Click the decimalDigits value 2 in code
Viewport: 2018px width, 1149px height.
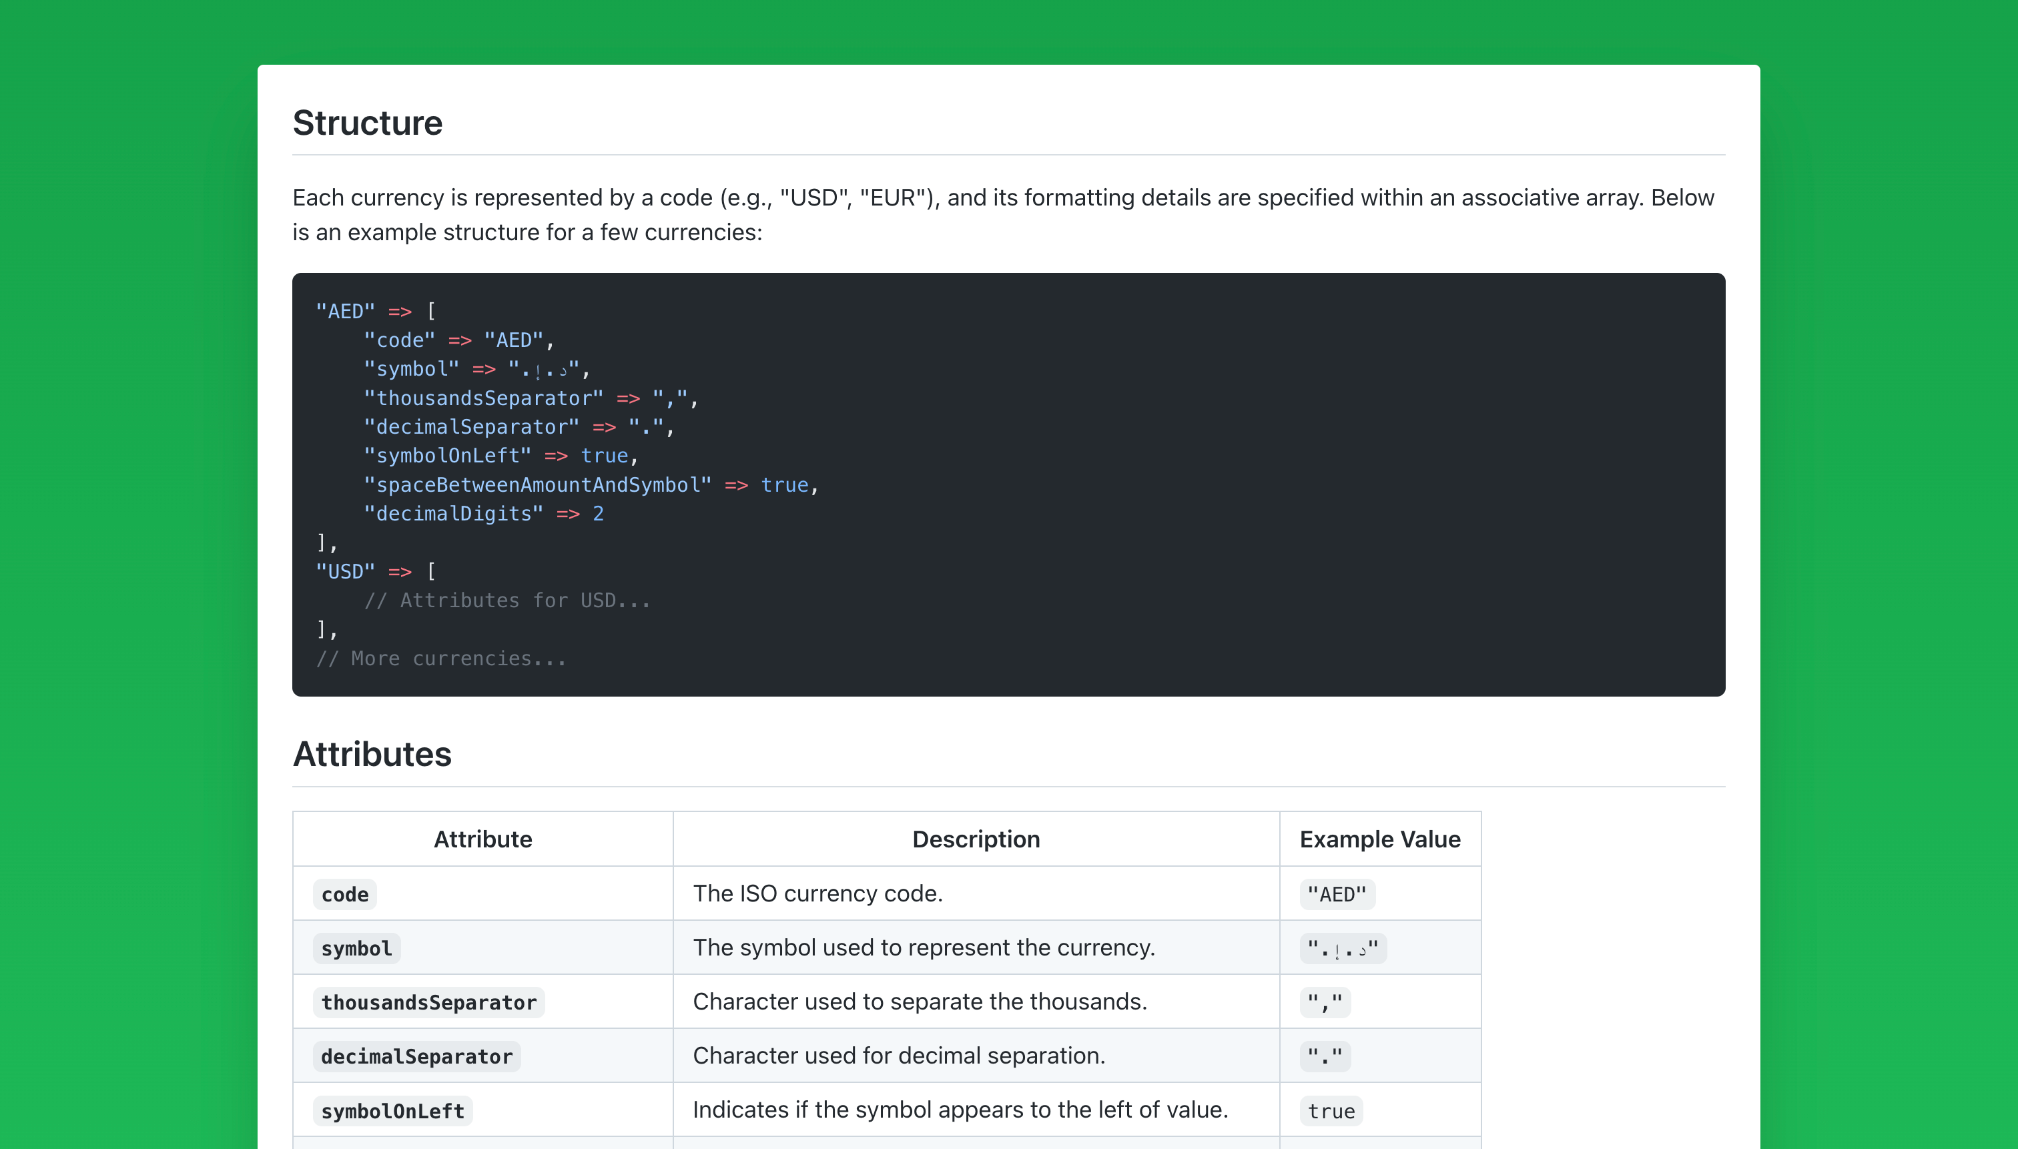tap(598, 514)
